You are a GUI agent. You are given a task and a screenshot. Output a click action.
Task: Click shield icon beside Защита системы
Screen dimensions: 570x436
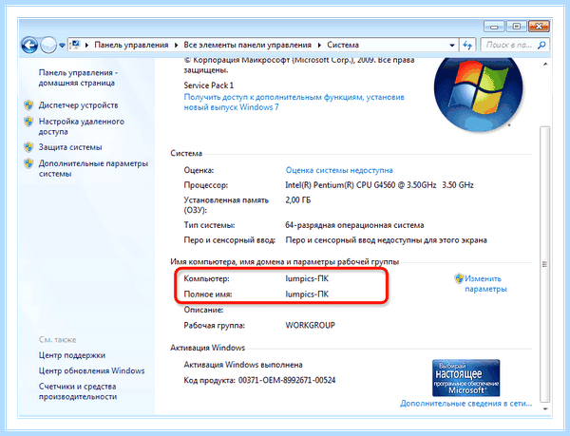(28, 147)
